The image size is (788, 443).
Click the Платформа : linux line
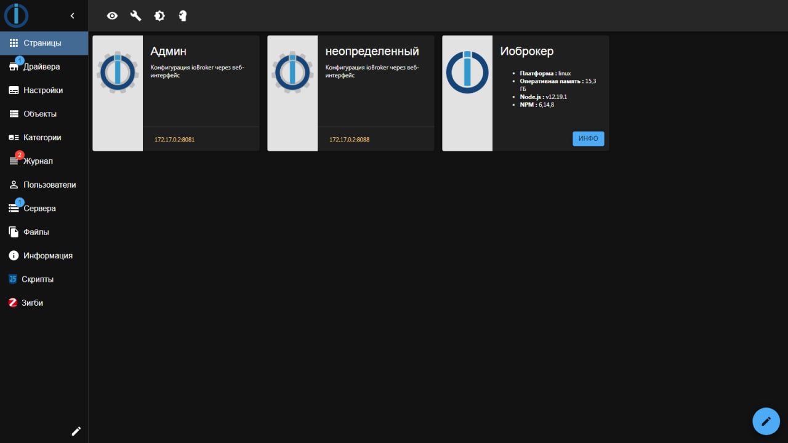(x=545, y=73)
